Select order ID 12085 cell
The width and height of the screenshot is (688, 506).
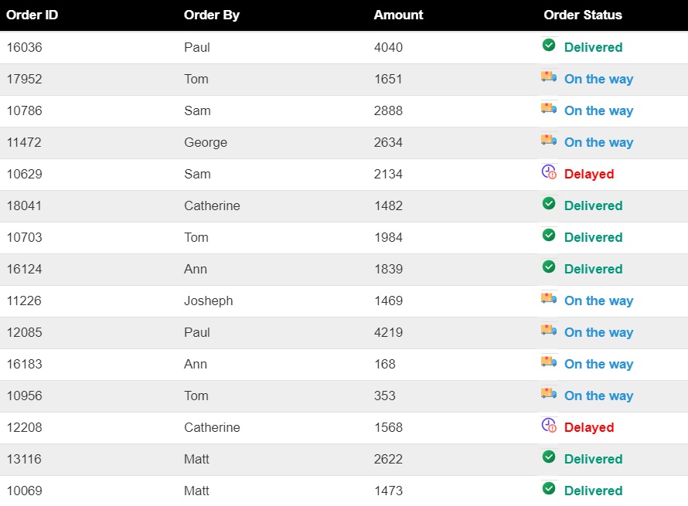click(x=24, y=332)
